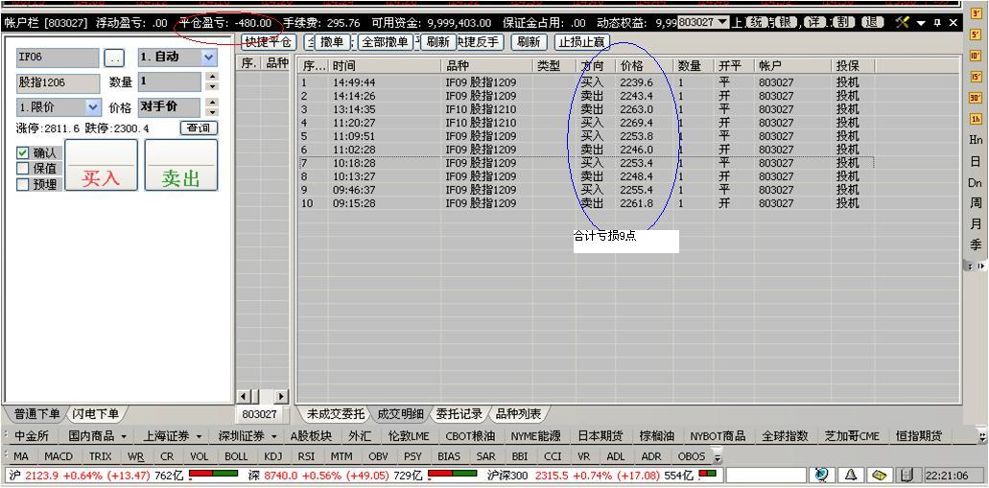Click the 银 bank transfer button
Screen dimensions: 989x488
click(786, 23)
